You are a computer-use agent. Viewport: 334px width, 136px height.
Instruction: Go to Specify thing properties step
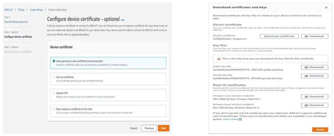[x=16, y=22]
